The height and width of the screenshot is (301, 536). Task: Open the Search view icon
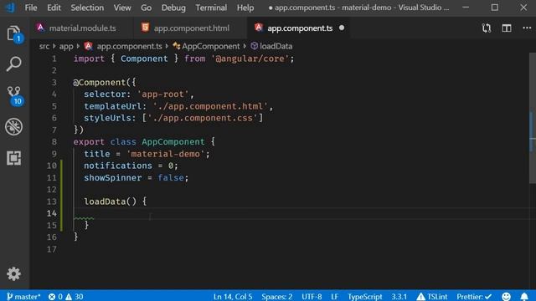pos(13,64)
